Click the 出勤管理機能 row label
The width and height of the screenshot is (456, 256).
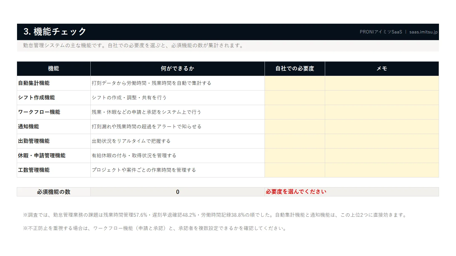click(34, 141)
